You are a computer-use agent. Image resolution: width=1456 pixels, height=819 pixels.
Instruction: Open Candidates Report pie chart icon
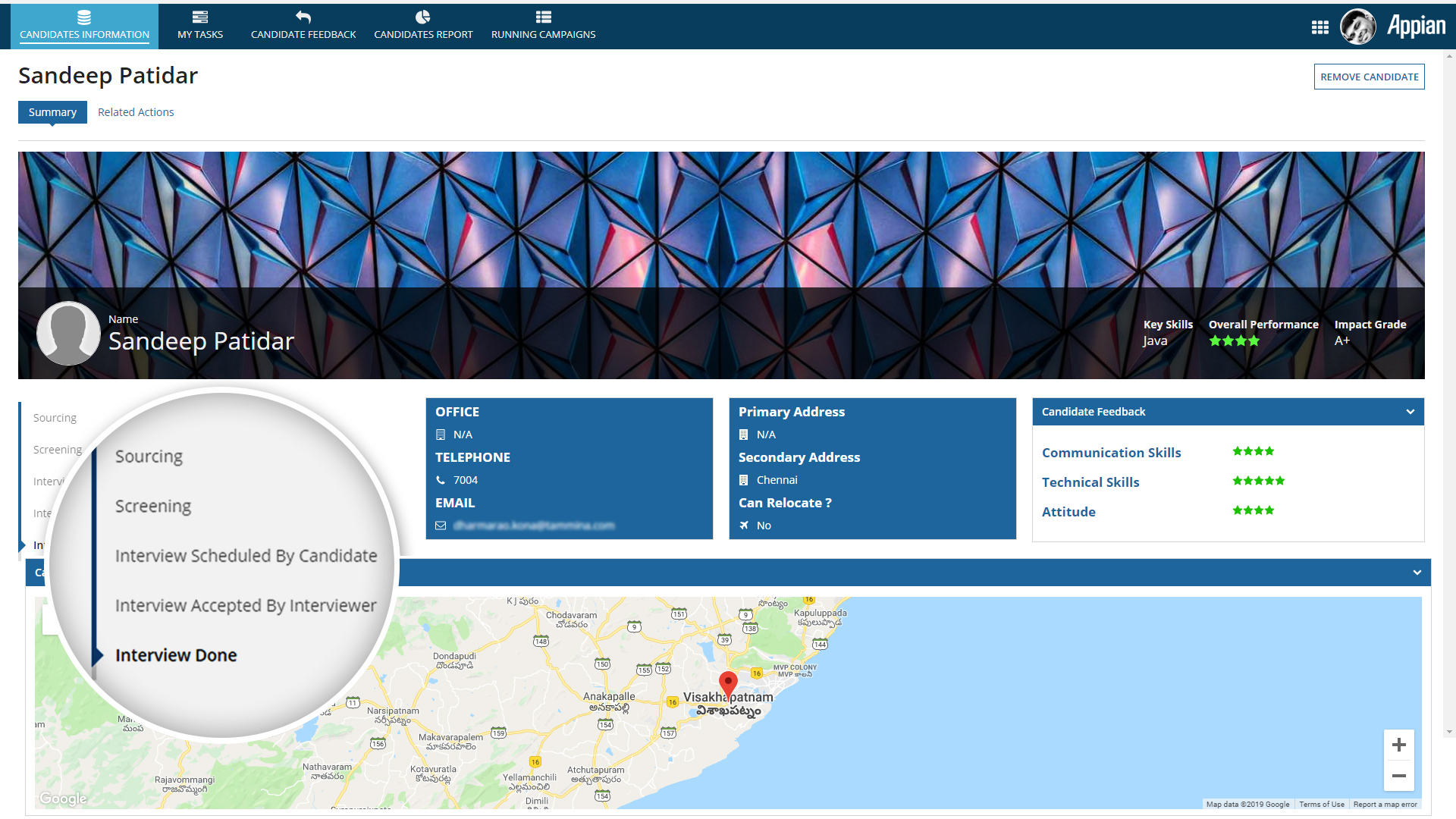coord(423,17)
